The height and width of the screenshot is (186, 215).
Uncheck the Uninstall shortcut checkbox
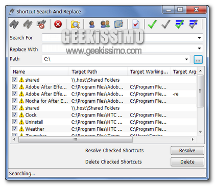15,122
